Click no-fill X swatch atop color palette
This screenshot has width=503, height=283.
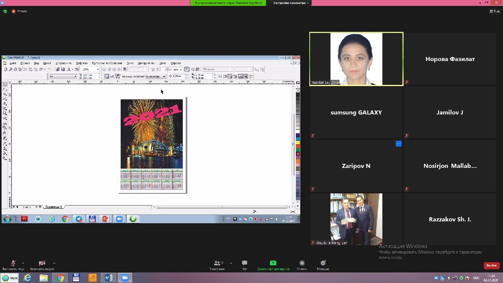point(298,90)
